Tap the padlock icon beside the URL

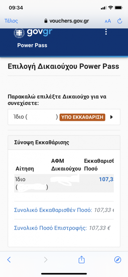46,21
